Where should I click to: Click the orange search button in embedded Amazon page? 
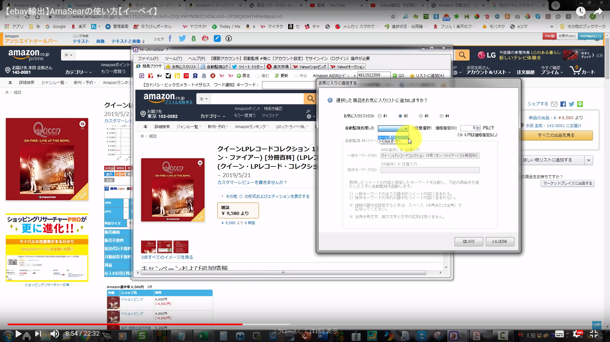[x=310, y=99]
